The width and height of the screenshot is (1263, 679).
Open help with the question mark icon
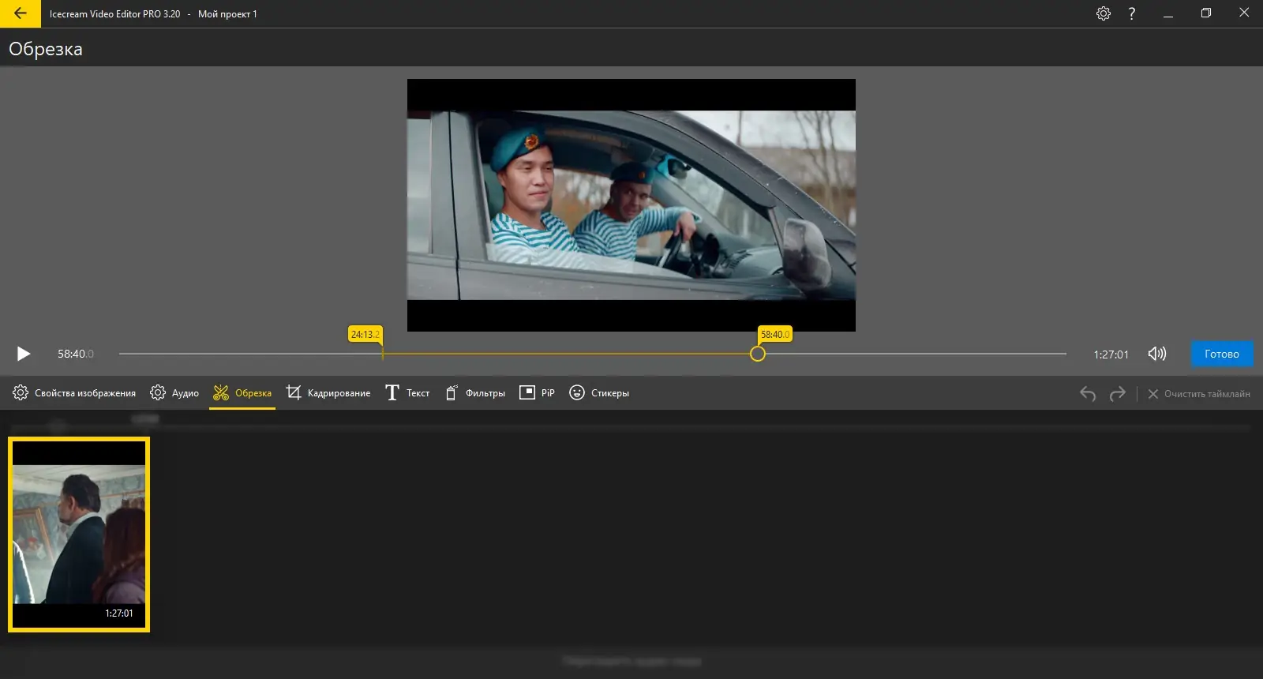(x=1131, y=13)
